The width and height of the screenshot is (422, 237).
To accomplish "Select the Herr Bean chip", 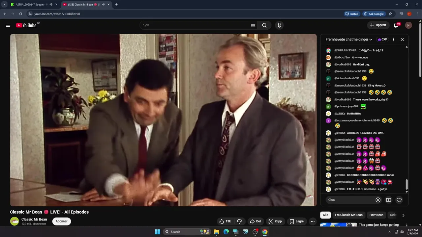I will pos(376,215).
